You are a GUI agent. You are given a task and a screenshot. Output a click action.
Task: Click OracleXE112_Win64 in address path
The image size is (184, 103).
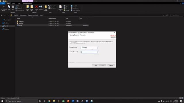tap(33, 15)
